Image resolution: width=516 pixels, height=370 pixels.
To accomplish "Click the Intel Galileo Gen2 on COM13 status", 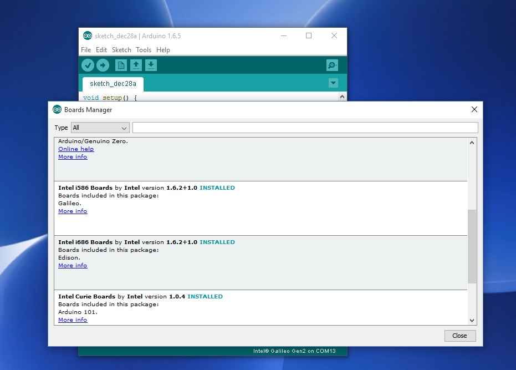I will click(x=294, y=351).
